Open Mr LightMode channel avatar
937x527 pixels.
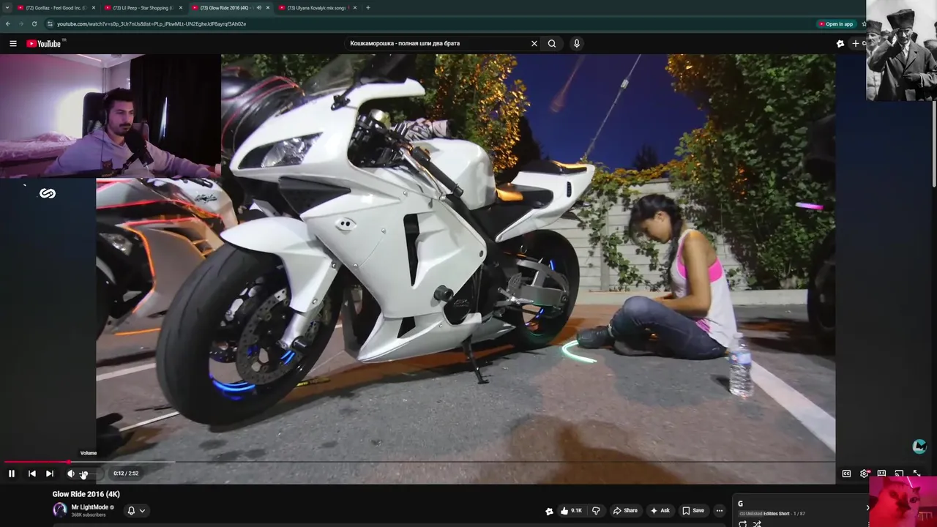point(59,510)
